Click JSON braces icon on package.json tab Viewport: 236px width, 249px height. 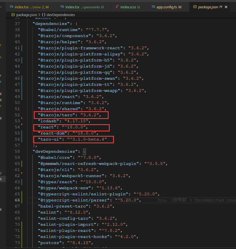(195, 7)
